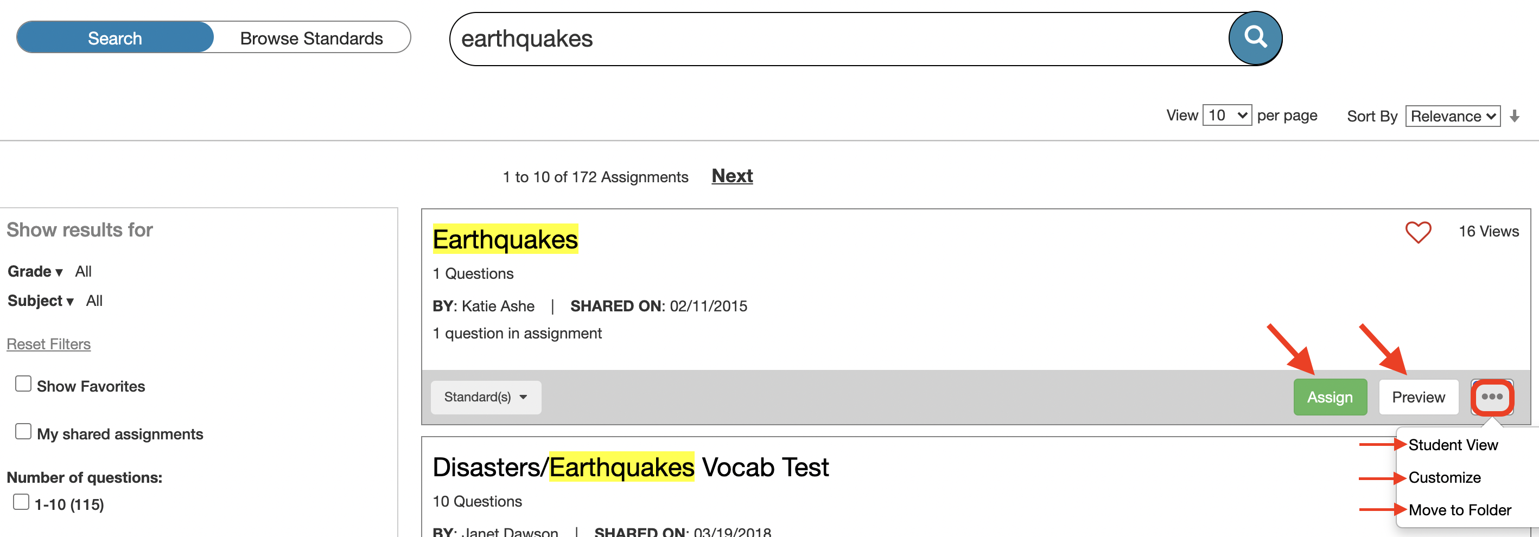Select Customize in the options menu

click(x=1444, y=478)
